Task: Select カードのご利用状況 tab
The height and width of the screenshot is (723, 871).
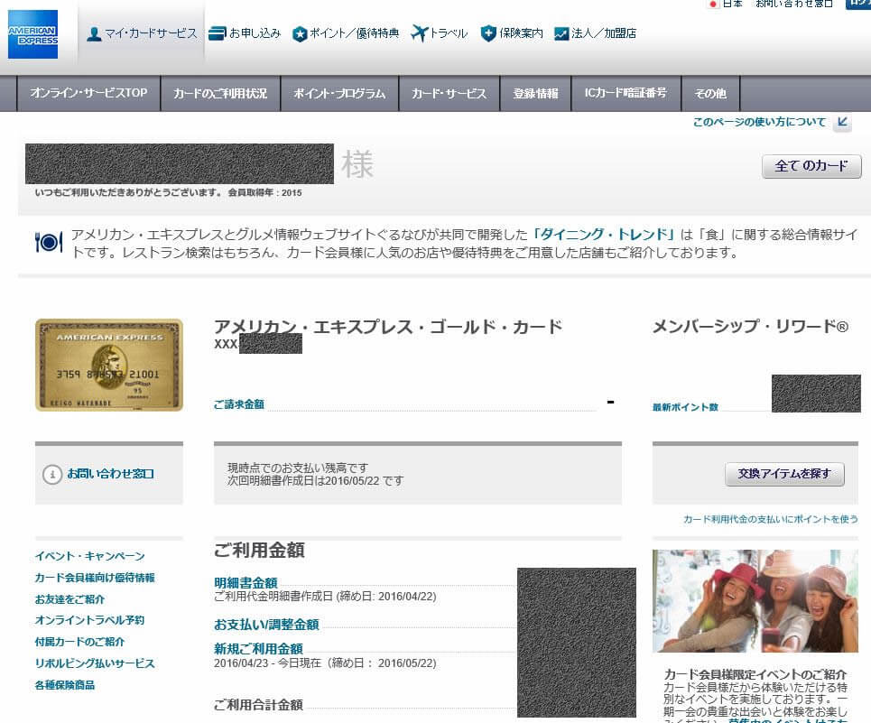Action: coord(220,93)
